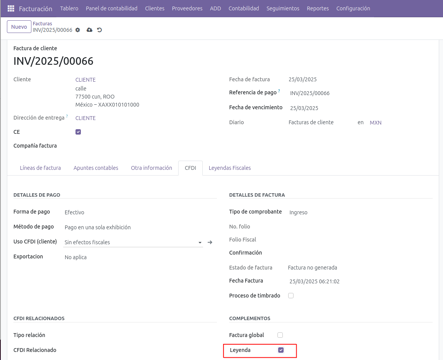Click the Fecha de vencimiento date field
This screenshot has height=360, width=443.
coord(304,108)
